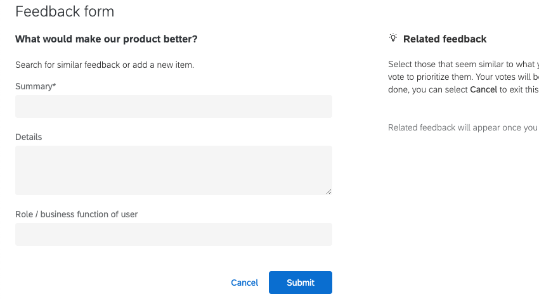
Task: Click the Cancel link next to Submit
Action: tap(244, 283)
